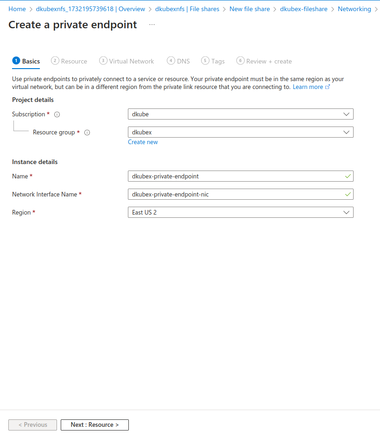Click the Subscription info icon
Screen dimensions: 380x437
pyautogui.click(x=57, y=114)
